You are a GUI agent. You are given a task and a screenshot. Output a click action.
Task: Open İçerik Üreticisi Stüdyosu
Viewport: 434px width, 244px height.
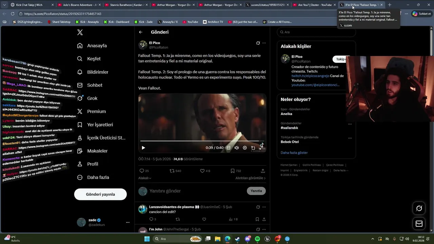pos(101,138)
